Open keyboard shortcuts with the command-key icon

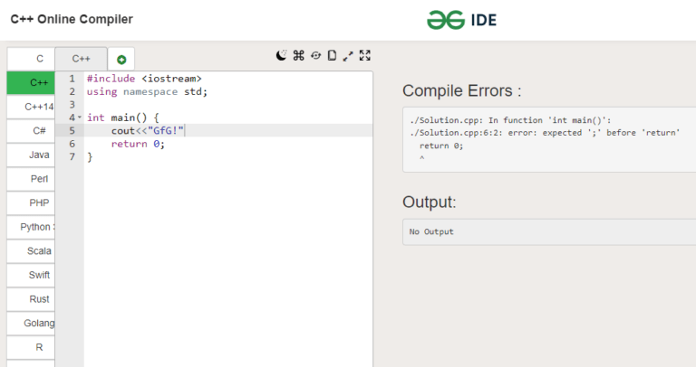(299, 55)
